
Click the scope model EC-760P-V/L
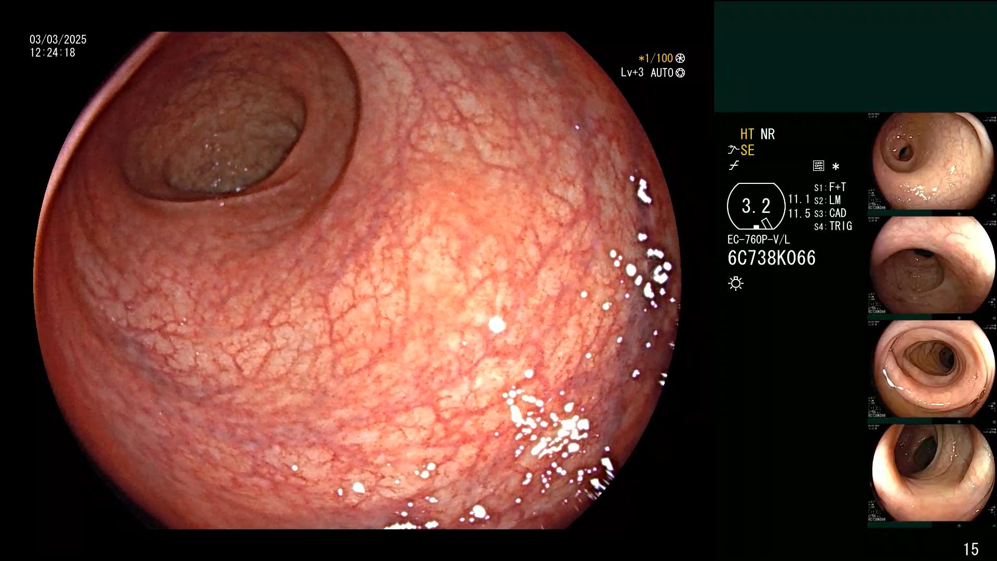coord(759,239)
